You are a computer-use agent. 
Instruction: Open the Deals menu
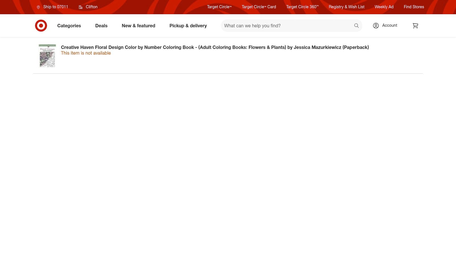click(x=101, y=26)
